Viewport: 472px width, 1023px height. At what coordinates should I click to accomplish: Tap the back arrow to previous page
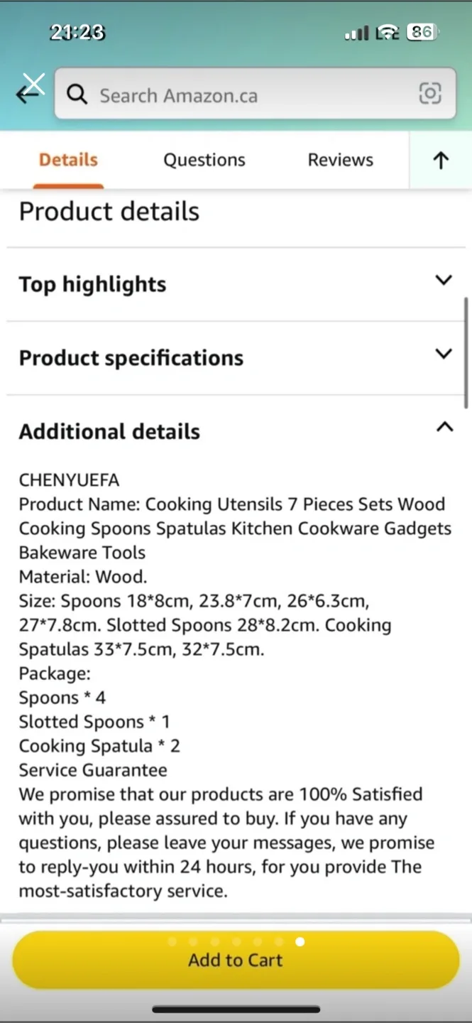[26, 94]
